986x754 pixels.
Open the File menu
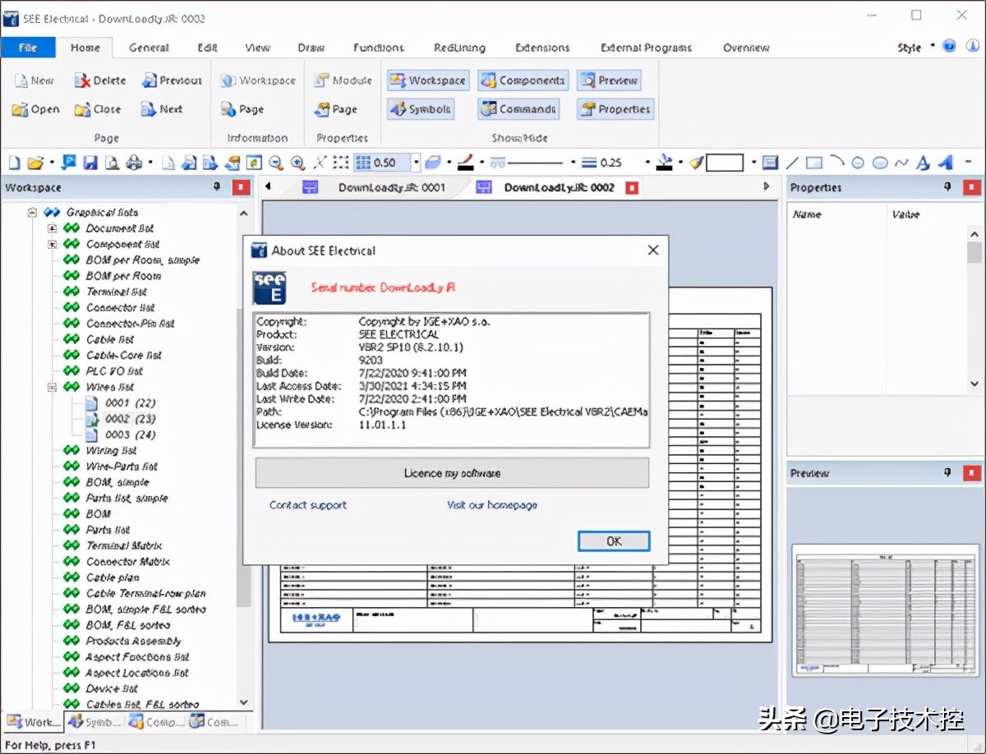(28, 48)
